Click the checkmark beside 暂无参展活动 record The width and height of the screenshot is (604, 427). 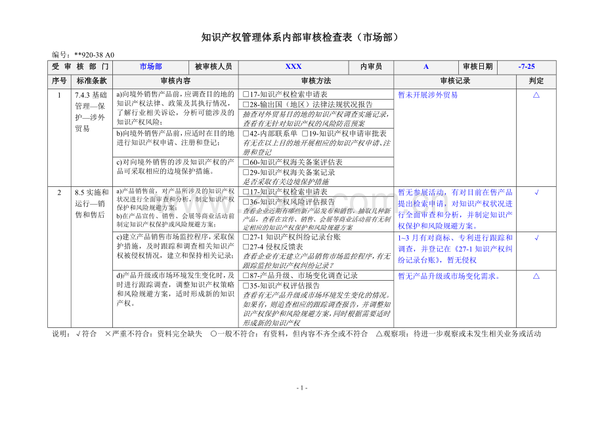[536, 192]
